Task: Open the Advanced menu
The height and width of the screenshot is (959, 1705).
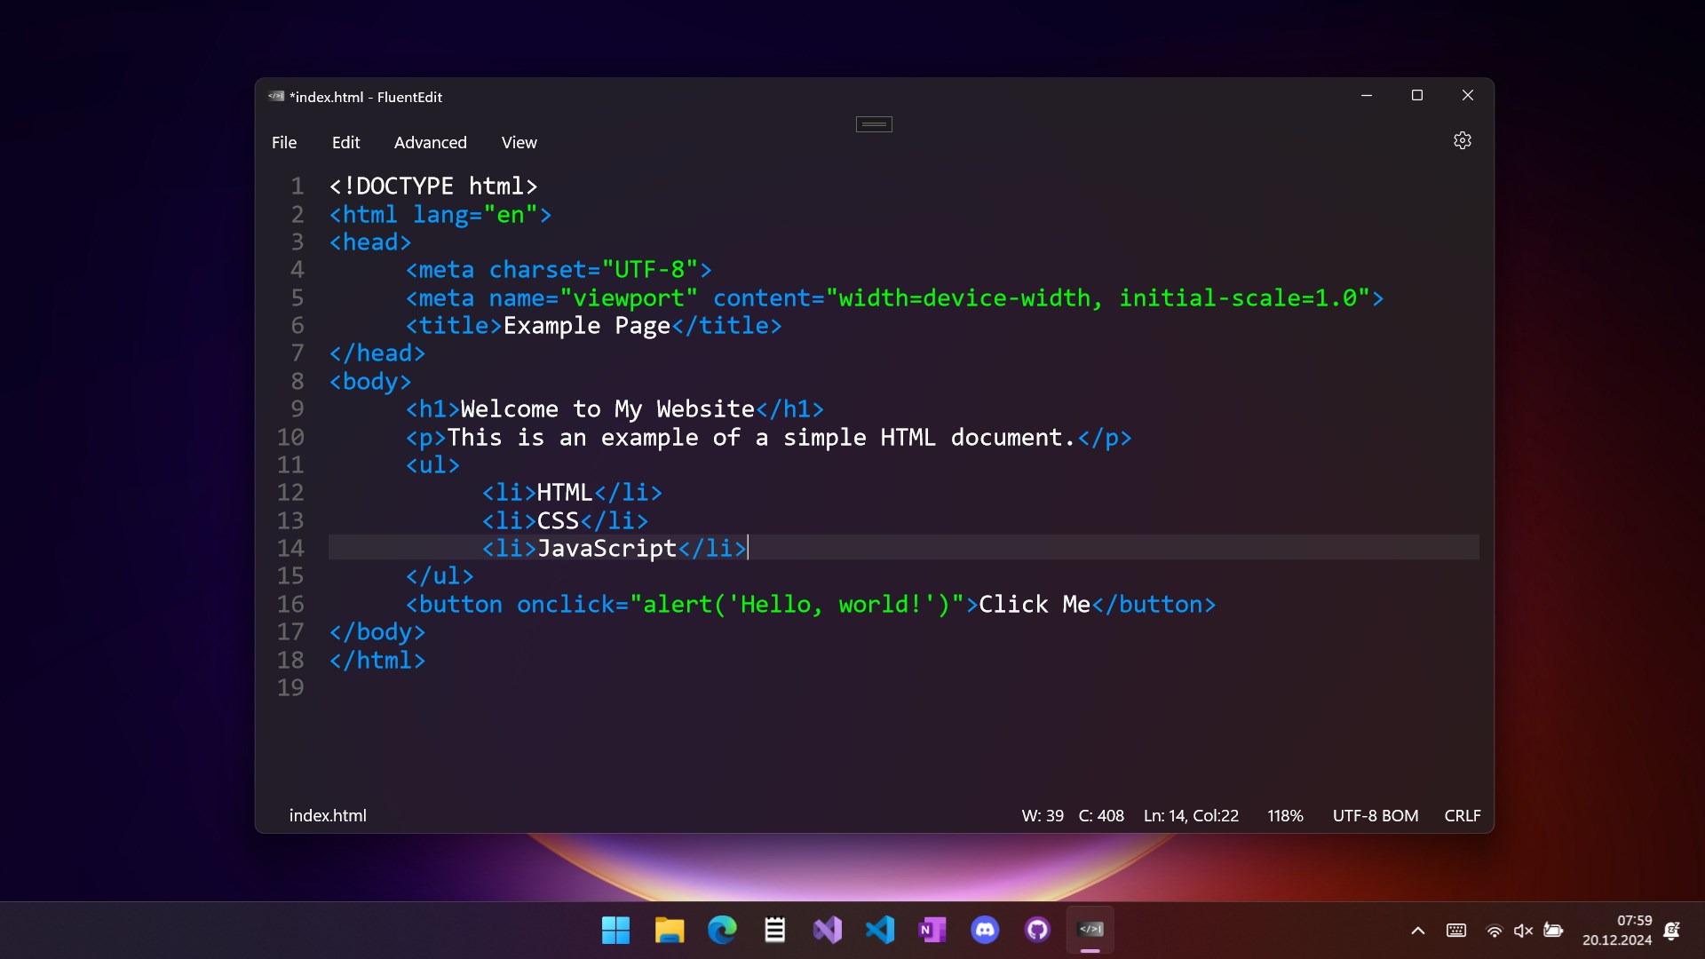Action: tap(430, 143)
